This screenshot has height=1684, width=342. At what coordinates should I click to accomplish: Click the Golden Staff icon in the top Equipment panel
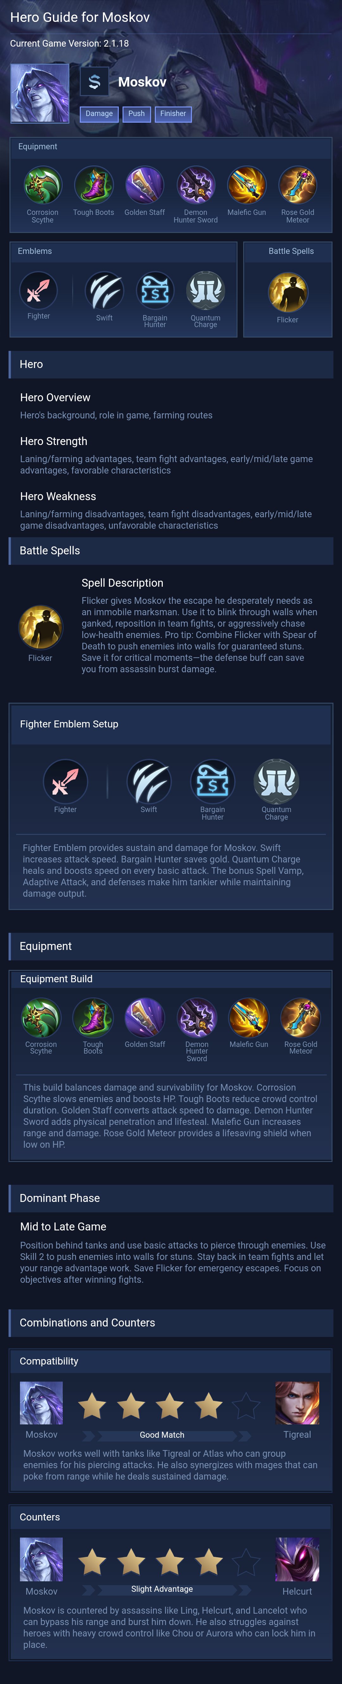(x=144, y=186)
